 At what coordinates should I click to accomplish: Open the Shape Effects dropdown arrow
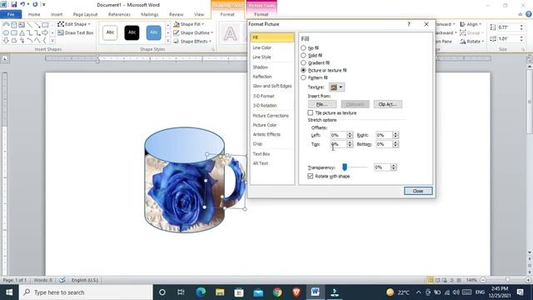pyautogui.click(x=211, y=41)
